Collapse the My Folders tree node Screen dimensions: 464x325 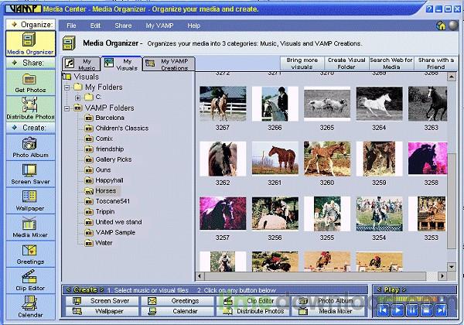(68, 87)
